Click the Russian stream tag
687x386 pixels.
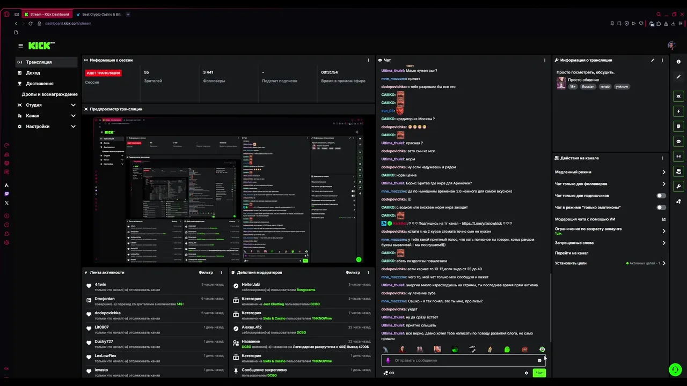tap(588, 86)
